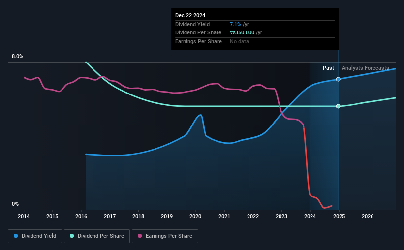Click the Past region label

pos(328,68)
